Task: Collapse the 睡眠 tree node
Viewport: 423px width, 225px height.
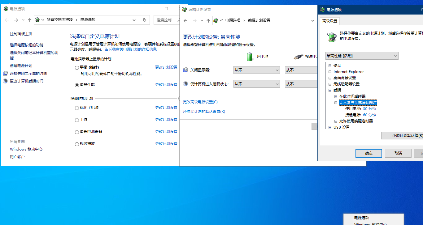Action: tap(330, 90)
